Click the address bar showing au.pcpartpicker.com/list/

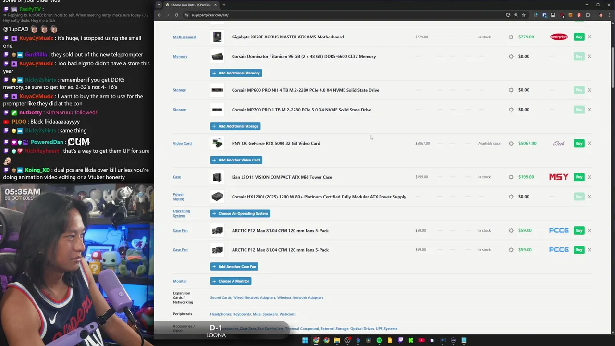(x=346, y=15)
